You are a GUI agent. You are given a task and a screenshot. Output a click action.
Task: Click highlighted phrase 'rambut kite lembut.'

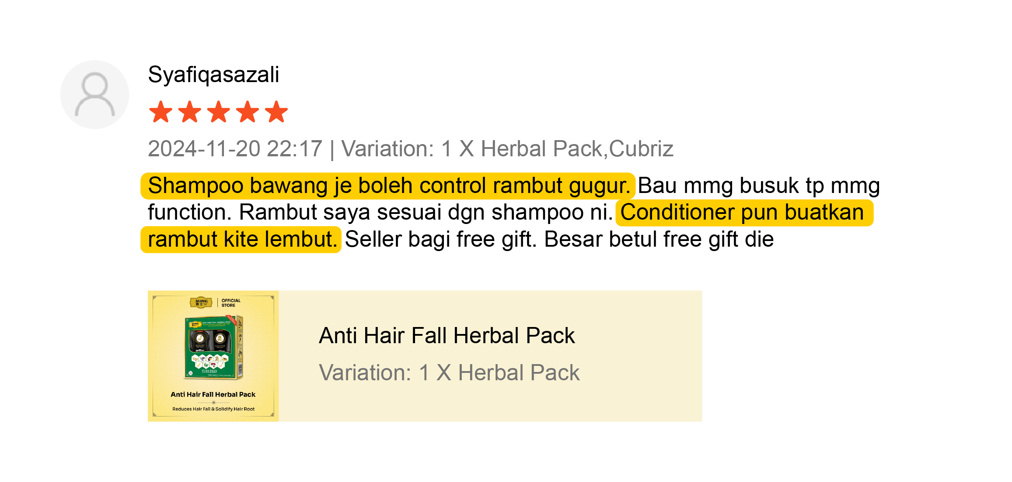(x=242, y=239)
